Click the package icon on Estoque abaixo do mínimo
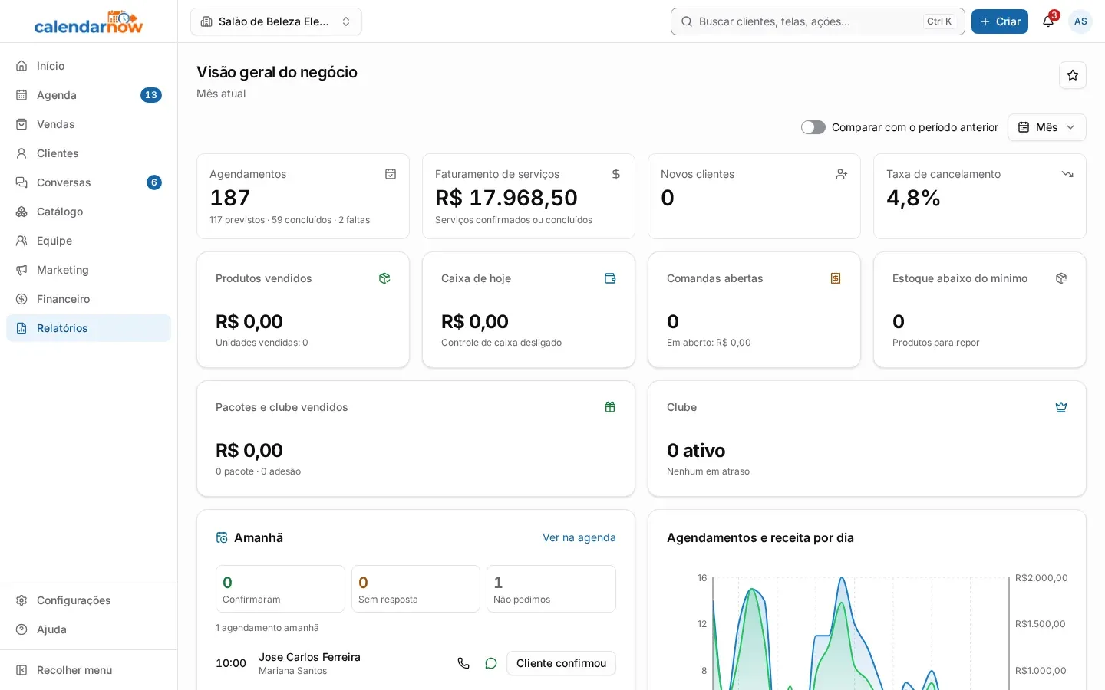This screenshot has height=690, width=1105. pyautogui.click(x=1061, y=278)
